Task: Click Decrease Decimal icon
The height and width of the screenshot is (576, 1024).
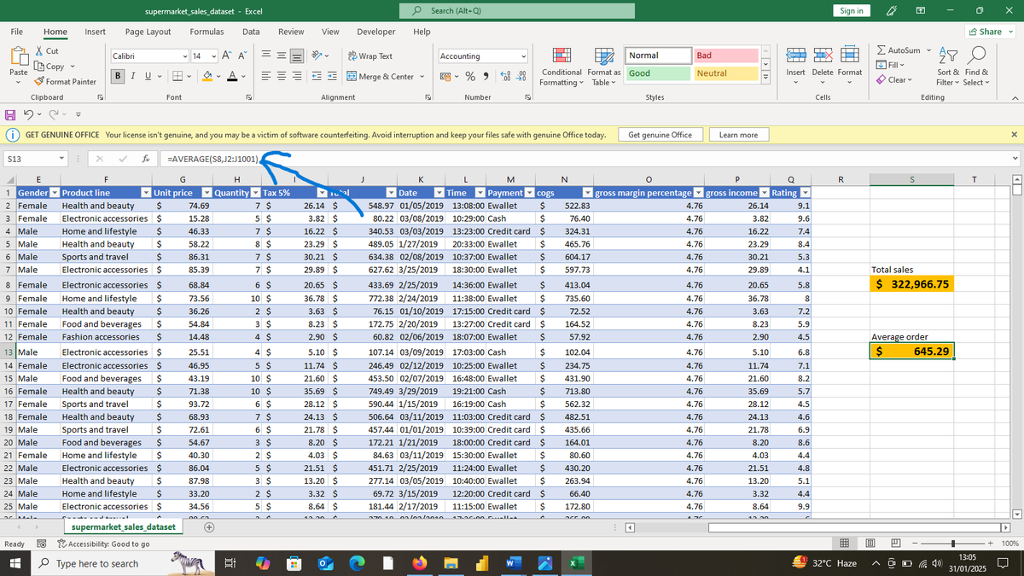Action: 520,77
